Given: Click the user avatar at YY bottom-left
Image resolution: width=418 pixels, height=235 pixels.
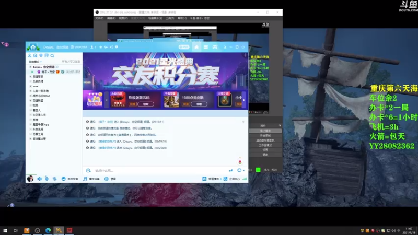Looking at the screenshot, I should coord(30,179).
